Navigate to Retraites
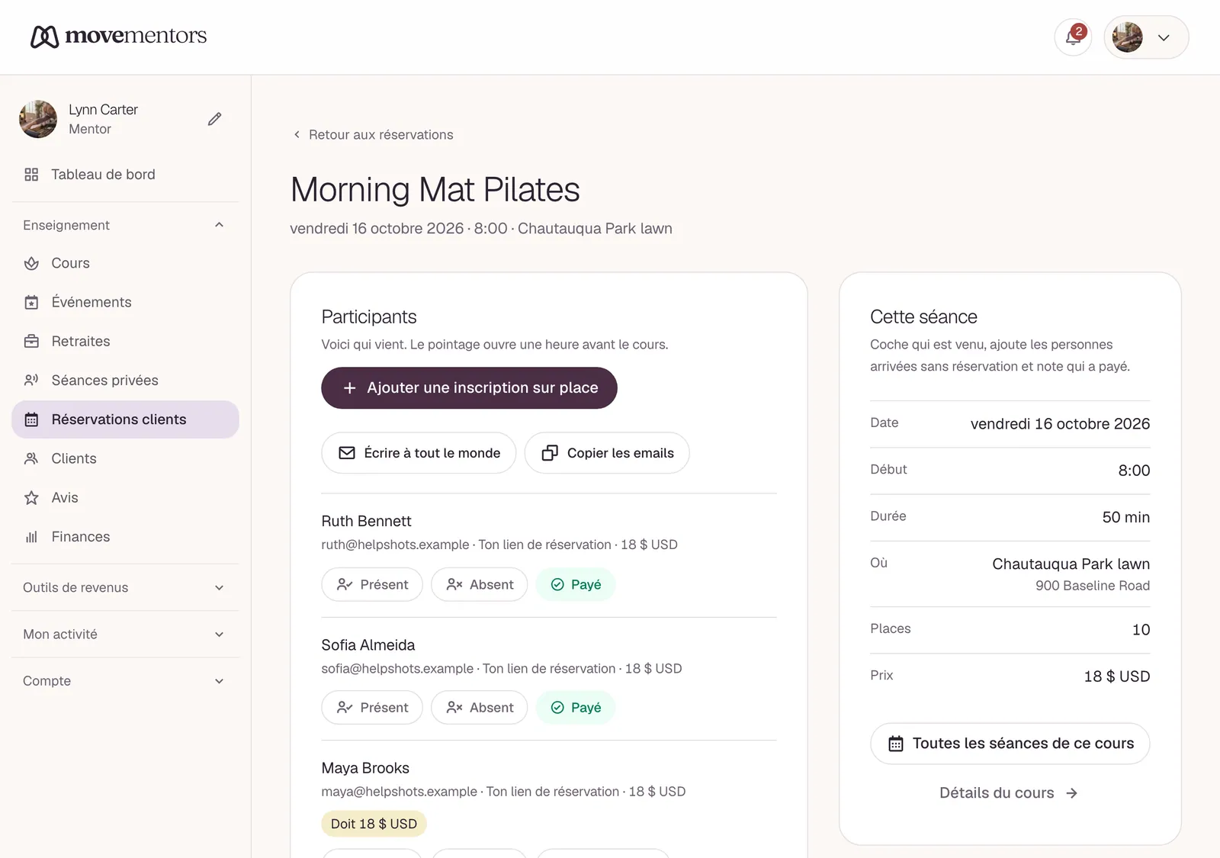Viewport: 1220px width, 858px height. [125, 341]
